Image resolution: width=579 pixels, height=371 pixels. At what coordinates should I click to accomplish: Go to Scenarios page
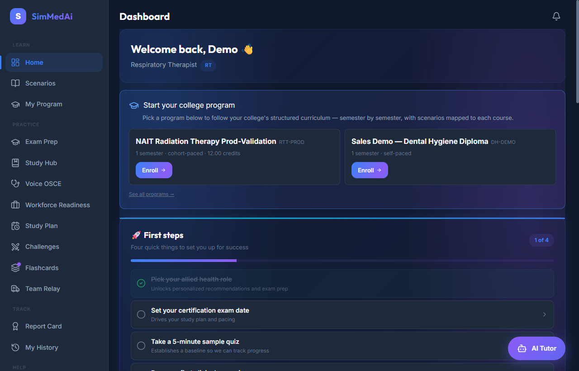54,83
